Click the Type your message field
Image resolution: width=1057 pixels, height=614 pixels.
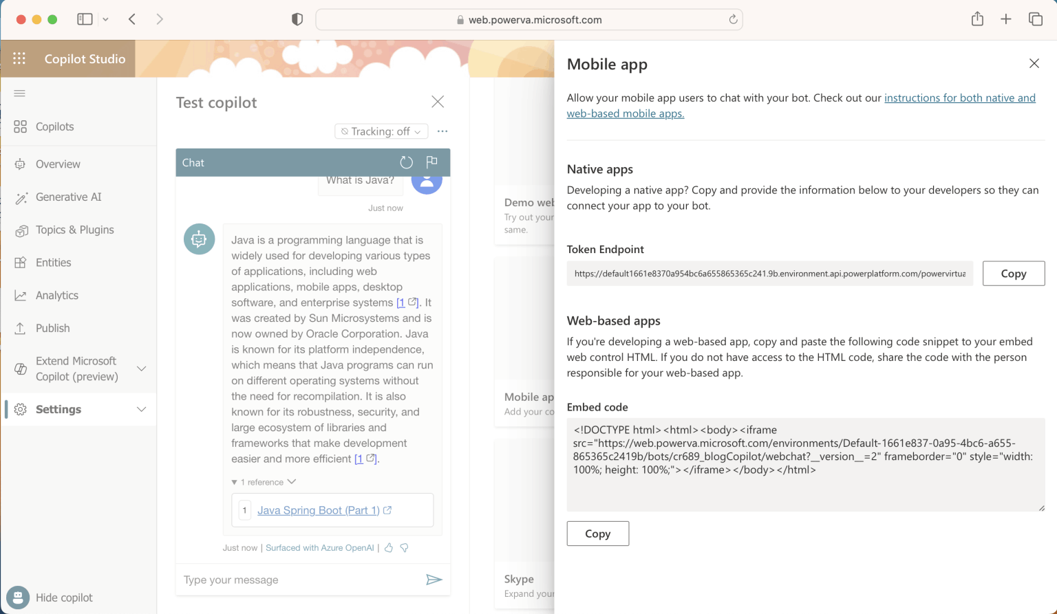[300, 580]
